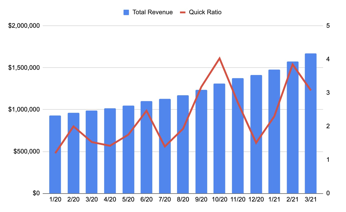Click the 7/20 x-axis label
The image size is (346, 212).
[165, 200]
